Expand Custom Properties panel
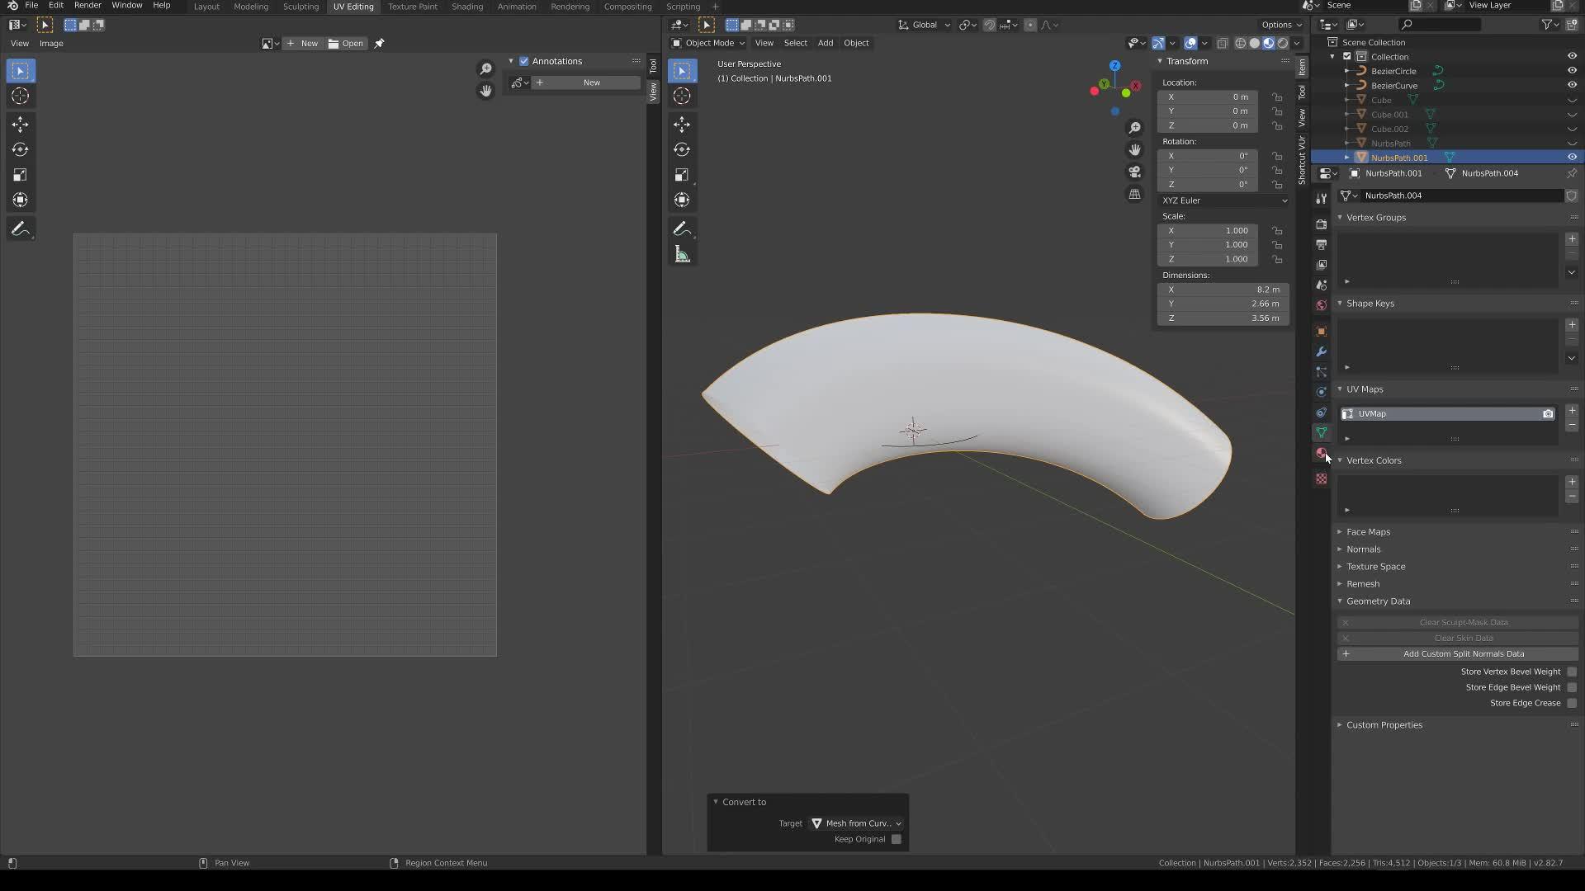1585x891 pixels. 1384,725
